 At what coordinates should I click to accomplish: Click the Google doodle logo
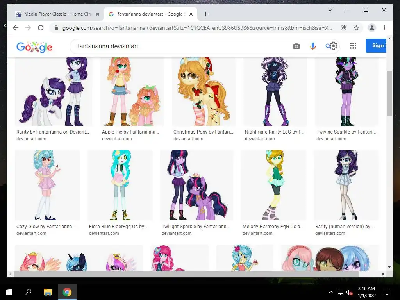(34, 47)
